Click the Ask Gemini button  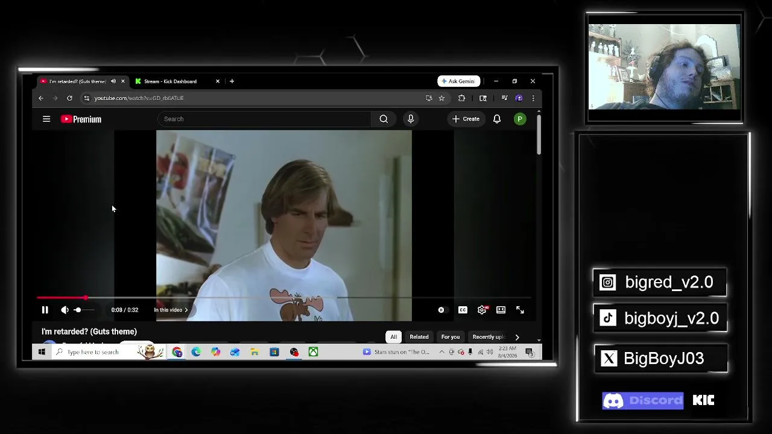coord(459,81)
